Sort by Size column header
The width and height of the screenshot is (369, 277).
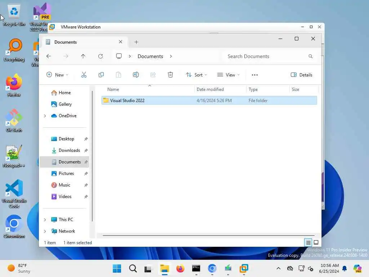click(304, 89)
